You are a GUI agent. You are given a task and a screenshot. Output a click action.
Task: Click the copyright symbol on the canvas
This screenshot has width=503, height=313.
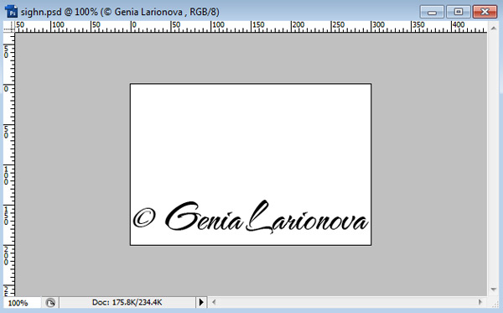[x=144, y=217]
